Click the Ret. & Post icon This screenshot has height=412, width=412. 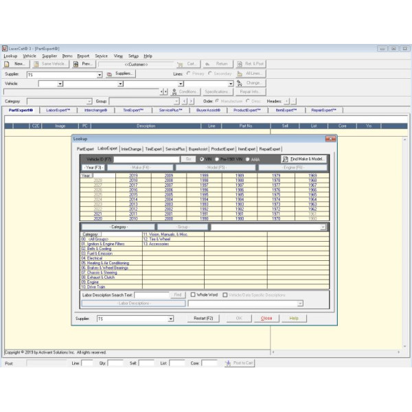(x=240, y=64)
